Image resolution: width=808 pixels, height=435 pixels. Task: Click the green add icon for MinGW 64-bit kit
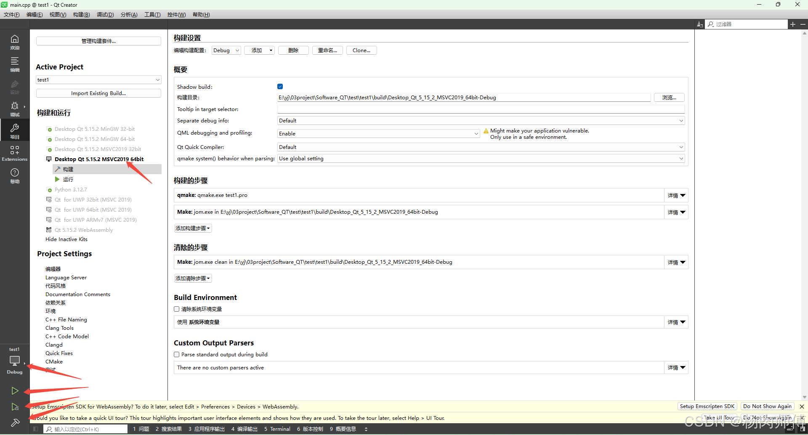click(50, 139)
